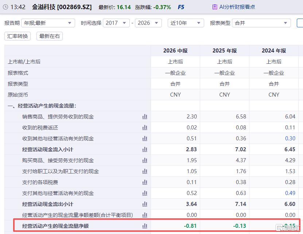Select the 2024 年报 column header
This screenshot has width=303, height=234.
tap(274, 51)
